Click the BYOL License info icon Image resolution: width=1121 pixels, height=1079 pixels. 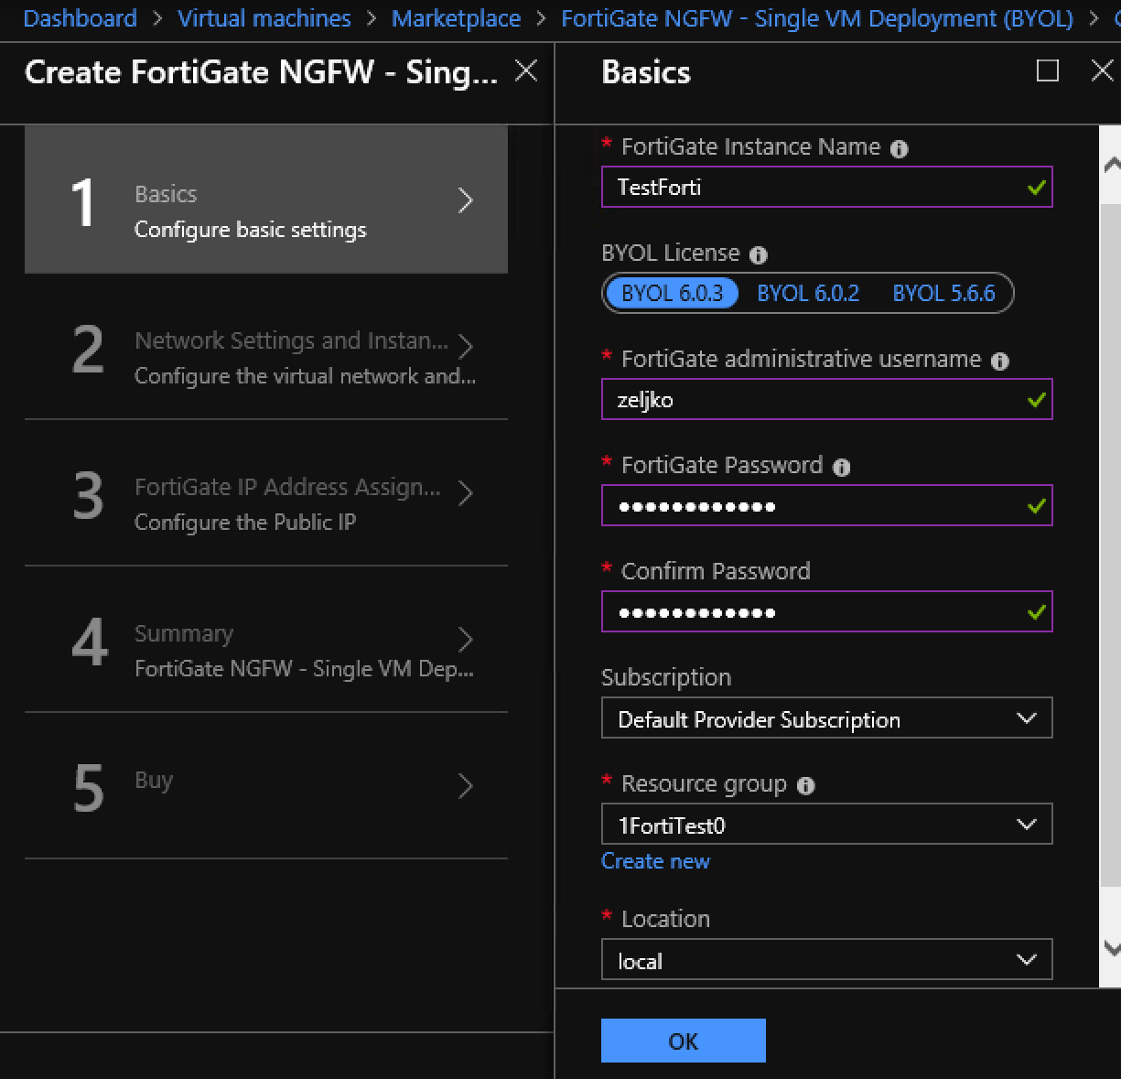pos(759,255)
